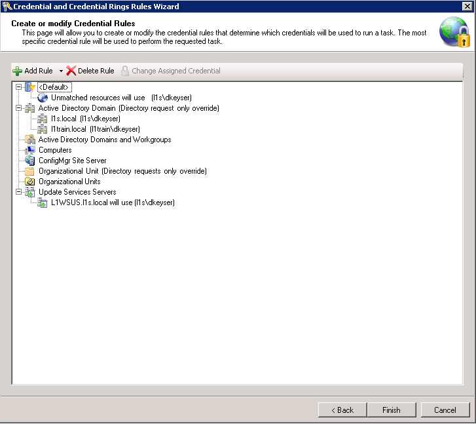
Task: Click the Organizational Units icon
Action: (x=29, y=182)
